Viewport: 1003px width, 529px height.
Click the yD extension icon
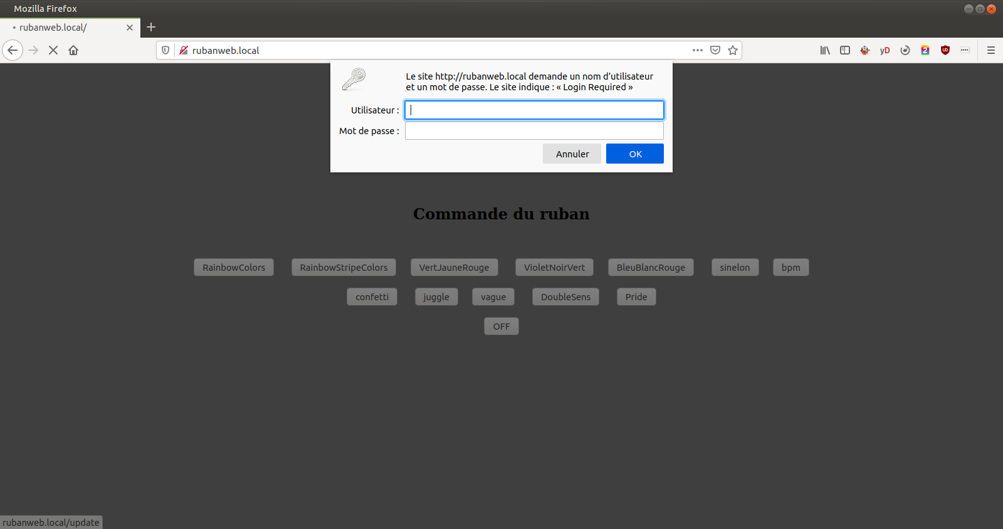(885, 50)
